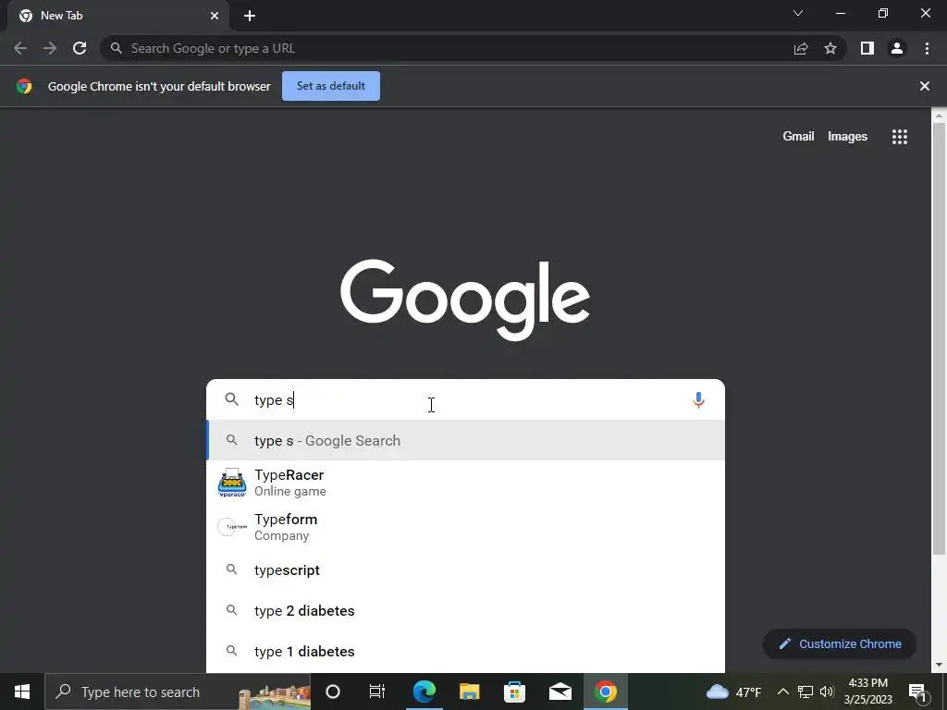Open the weather 47°F widget
947x710 pixels.
pos(733,692)
